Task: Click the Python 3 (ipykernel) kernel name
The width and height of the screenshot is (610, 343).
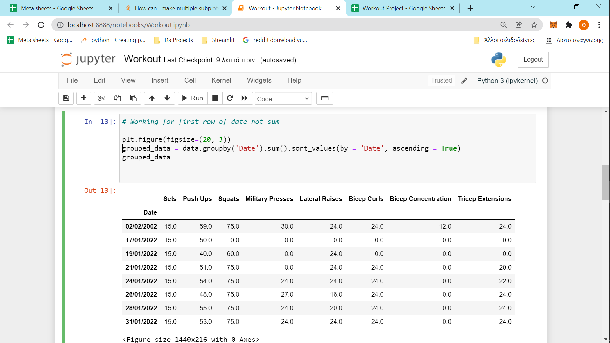Action: point(507,81)
